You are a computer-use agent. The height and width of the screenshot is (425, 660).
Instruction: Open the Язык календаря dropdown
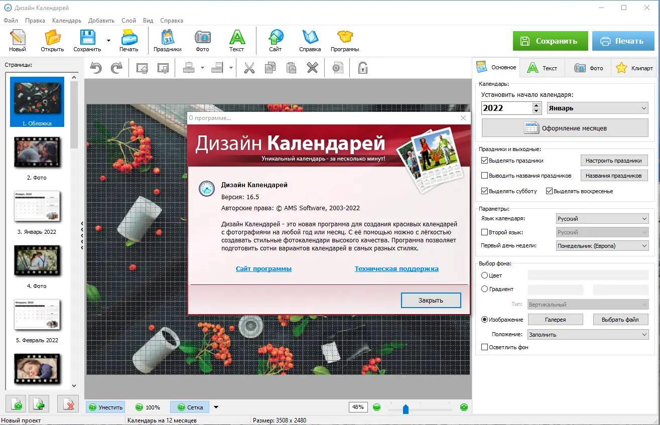602,219
